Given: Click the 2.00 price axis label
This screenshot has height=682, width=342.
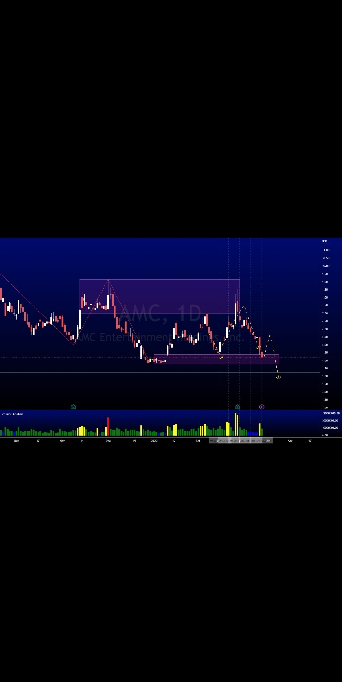Looking at the screenshot, I should point(325,392).
